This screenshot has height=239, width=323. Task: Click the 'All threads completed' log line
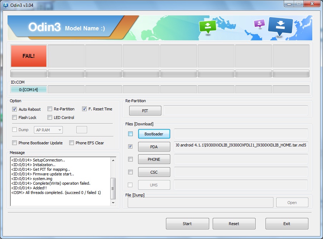56,193
